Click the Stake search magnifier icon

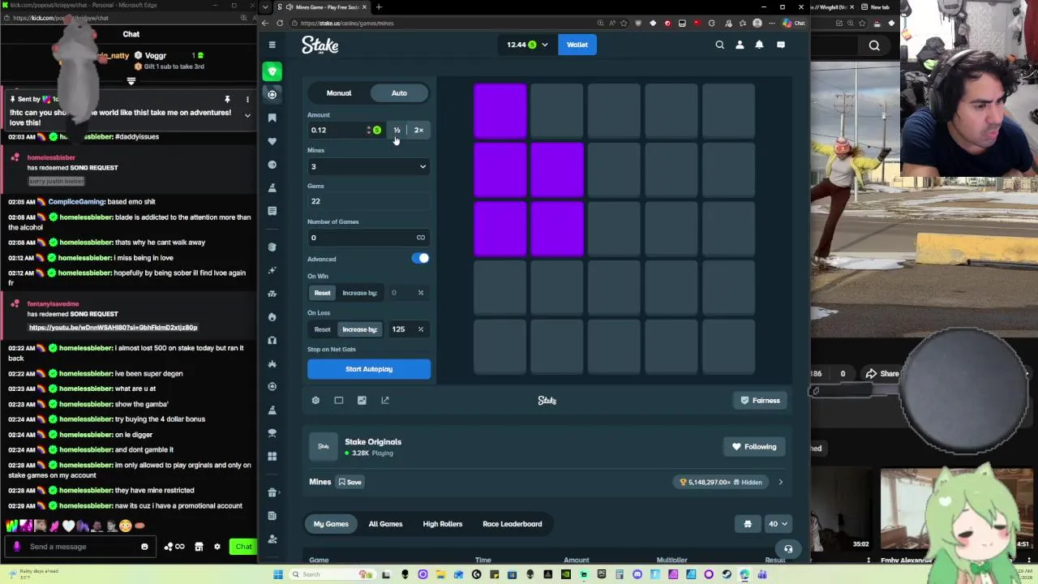(719, 45)
